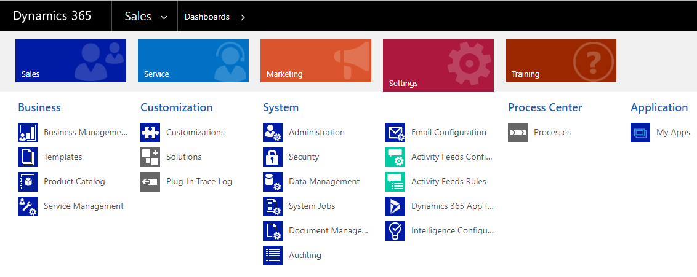Click the Security link text

pos(304,157)
